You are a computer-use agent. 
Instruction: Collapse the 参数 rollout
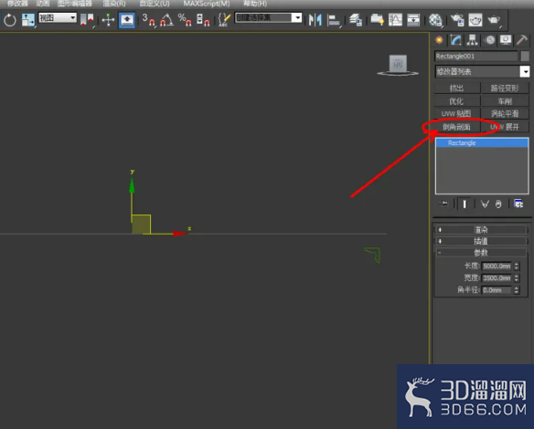pos(481,253)
